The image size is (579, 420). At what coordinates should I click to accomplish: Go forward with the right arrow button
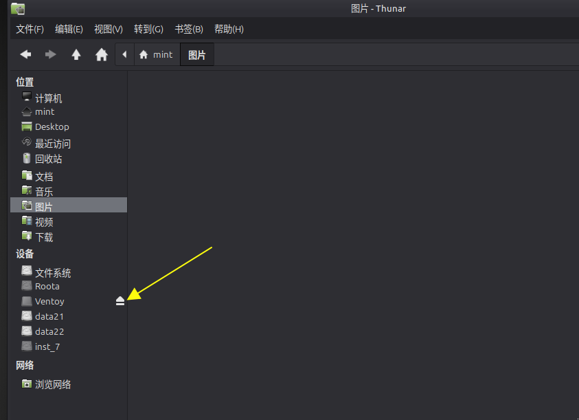(x=51, y=55)
